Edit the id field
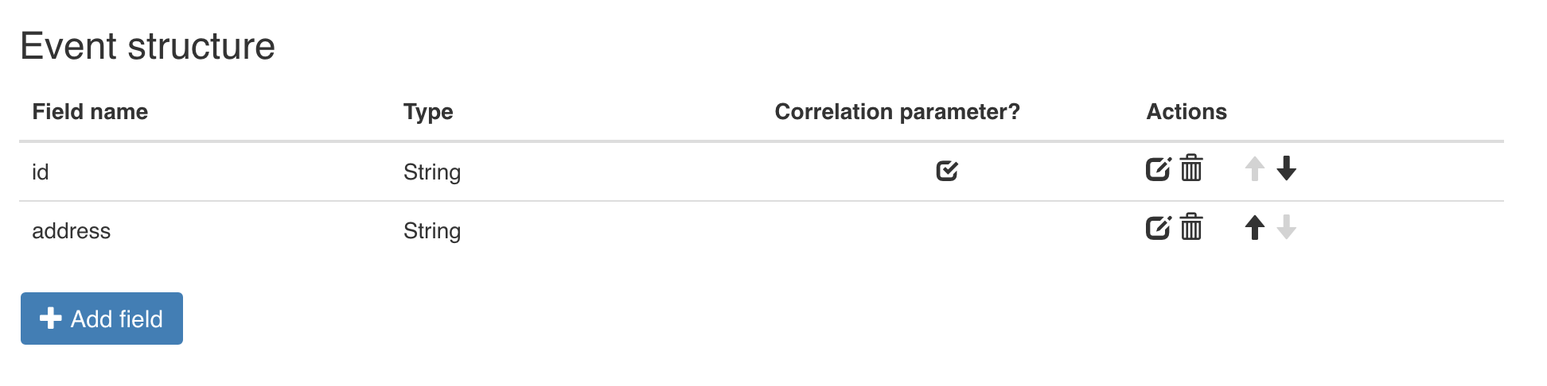 pyautogui.click(x=1158, y=169)
